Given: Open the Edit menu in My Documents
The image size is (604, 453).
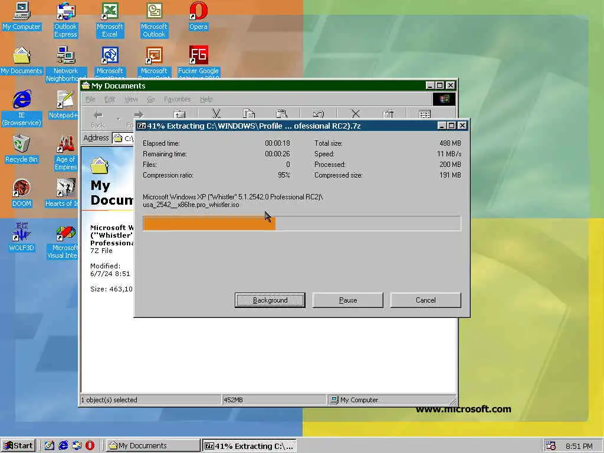Looking at the screenshot, I should coord(110,99).
